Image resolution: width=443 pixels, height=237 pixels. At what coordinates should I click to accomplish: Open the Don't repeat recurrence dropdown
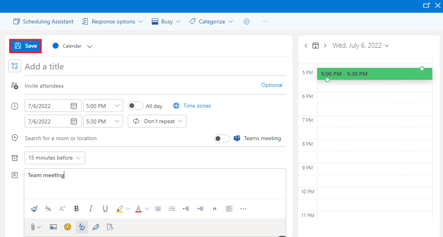coord(157,121)
